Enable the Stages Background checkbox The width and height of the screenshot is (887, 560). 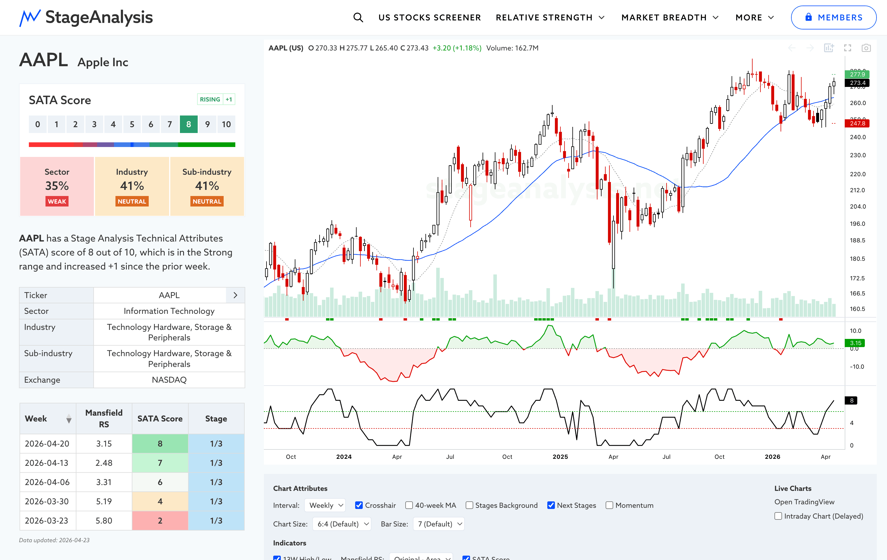click(x=469, y=505)
